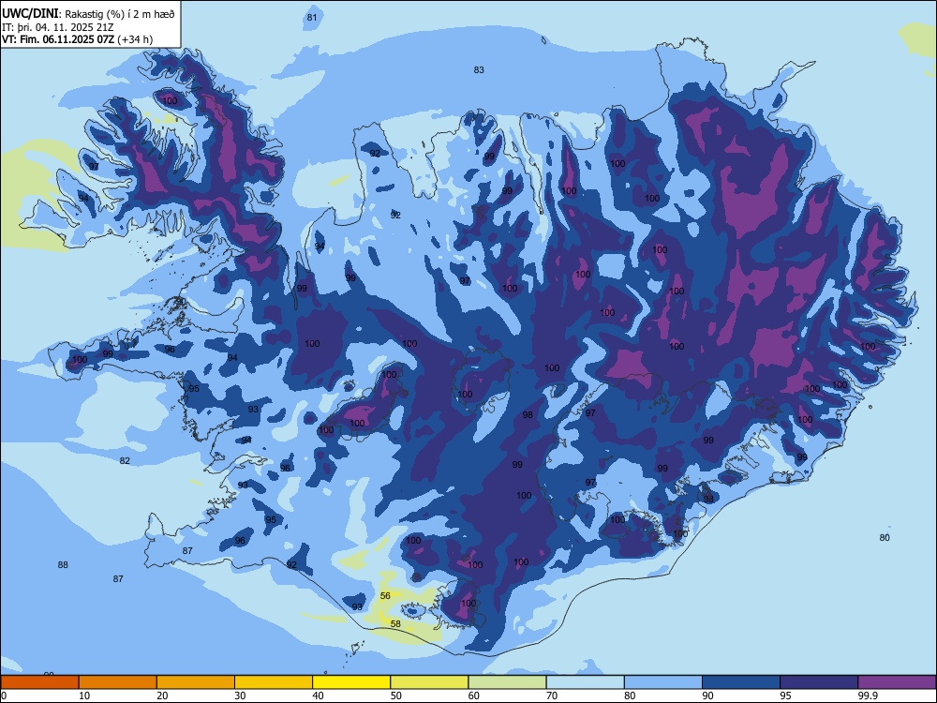Viewport: 937px width, 703px height.
Task: Select the bright yellow 40–50 legend swatch
Action: [x=351, y=682]
